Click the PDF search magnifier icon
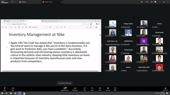170x95 pixels. tap(87, 27)
